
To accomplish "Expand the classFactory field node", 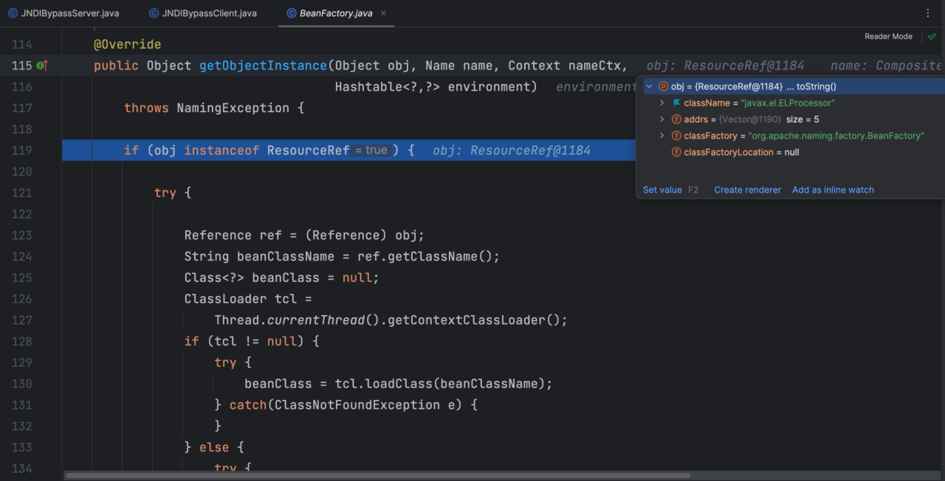I will (662, 136).
